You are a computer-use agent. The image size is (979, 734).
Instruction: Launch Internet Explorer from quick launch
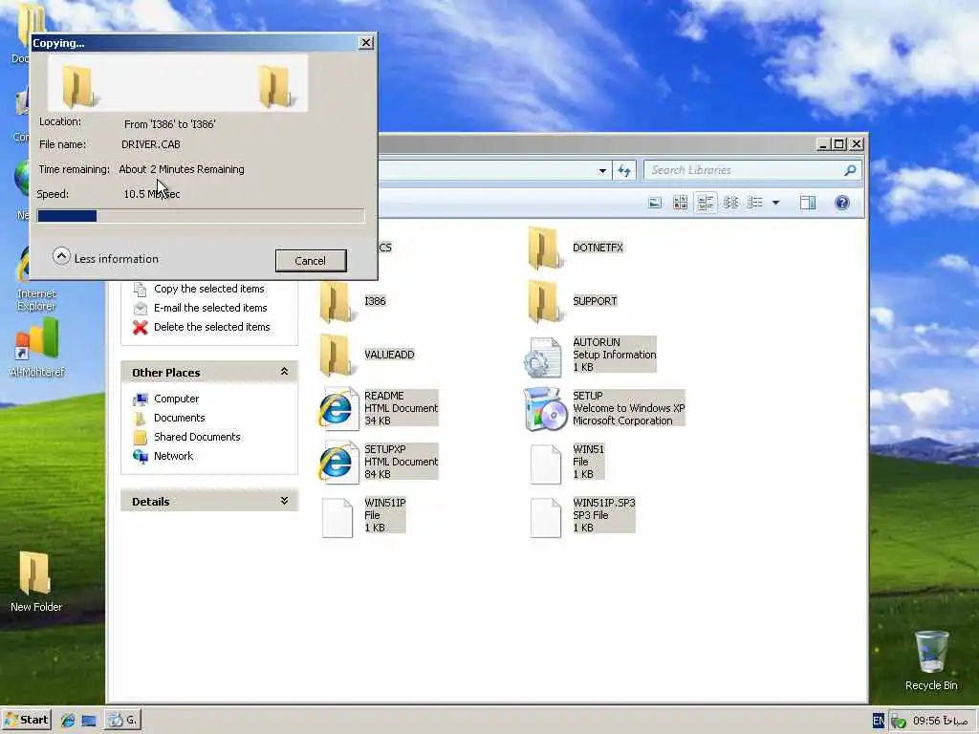tap(68, 721)
